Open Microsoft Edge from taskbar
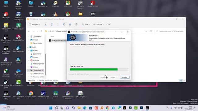198x111 pixels. (x=85, y=108)
